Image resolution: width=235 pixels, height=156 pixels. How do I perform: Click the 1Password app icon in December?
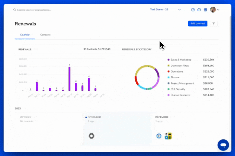click(x=159, y=136)
